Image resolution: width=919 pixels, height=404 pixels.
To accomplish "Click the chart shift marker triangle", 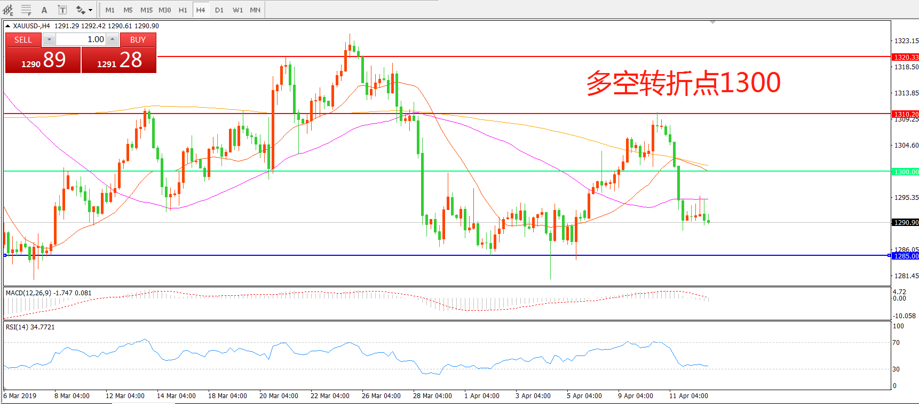I will pyautogui.click(x=712, y=22).
